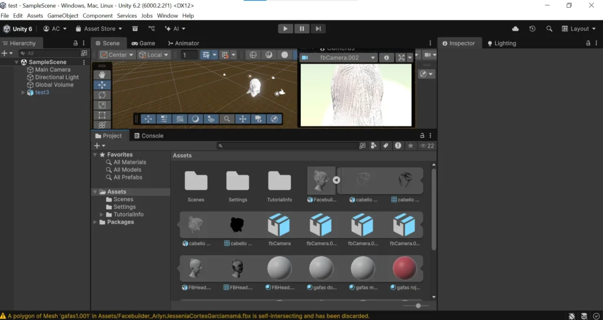Image resolution: width=603 pixels, height=320 pixels.
Task: Open the fbCamera.002 camera dropdown
Action: coord(339,58)
